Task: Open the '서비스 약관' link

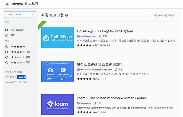Action: [x=10, y=77]
